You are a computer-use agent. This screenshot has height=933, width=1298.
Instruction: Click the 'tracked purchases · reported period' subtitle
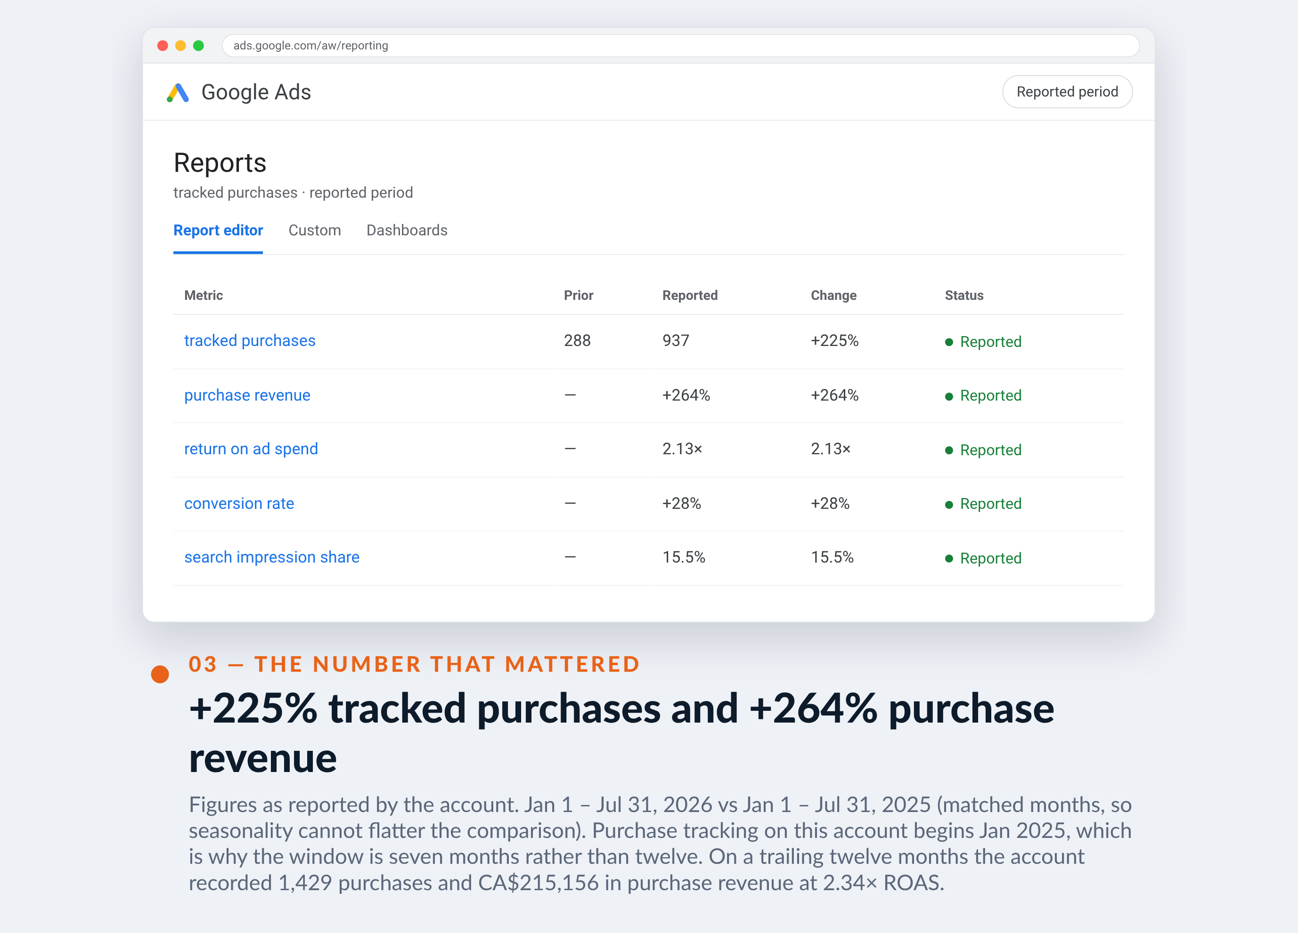click(293, 193)
